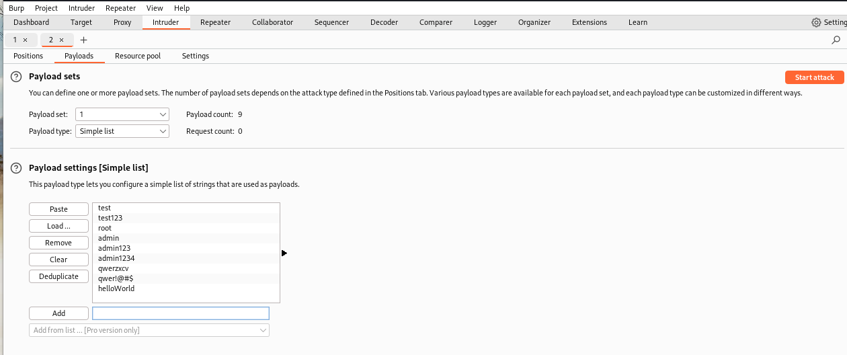The height and width of the screenshot is (355, 847).
Task: Switch to the Comparer tab
Action: 436,22
